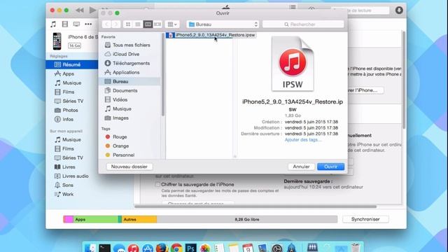Click the iPhone device icon in iTunes
448x252 pixels.
point(57,41)
